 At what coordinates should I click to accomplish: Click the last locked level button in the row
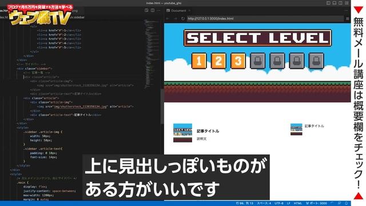[x=316, y=61]
